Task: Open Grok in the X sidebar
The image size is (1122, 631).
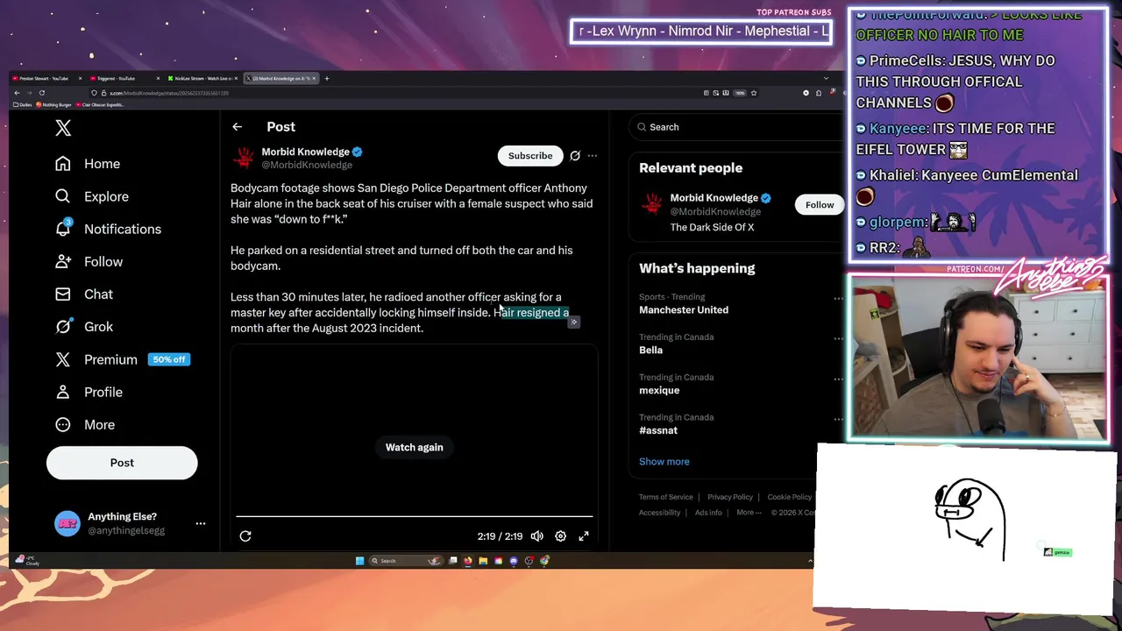Action: pos(84,326)
